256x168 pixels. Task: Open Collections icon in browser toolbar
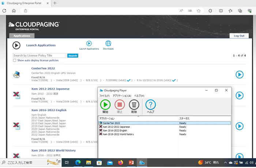(240, 11)
